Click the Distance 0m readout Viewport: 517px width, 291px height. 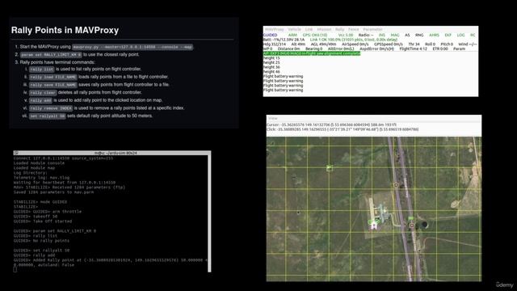(289, 48)
